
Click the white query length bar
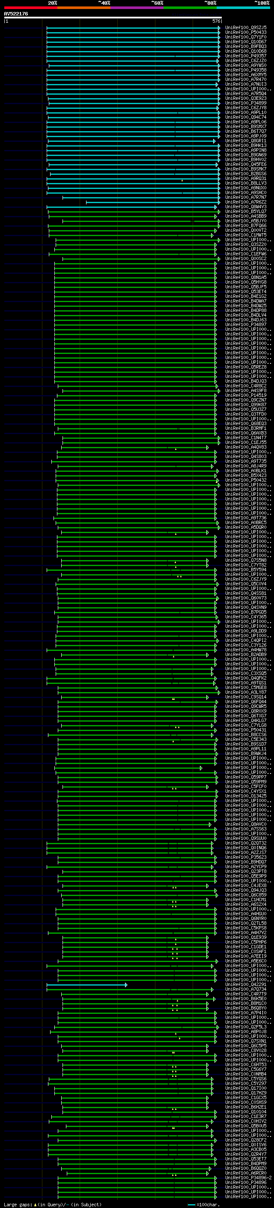(113, 18)
